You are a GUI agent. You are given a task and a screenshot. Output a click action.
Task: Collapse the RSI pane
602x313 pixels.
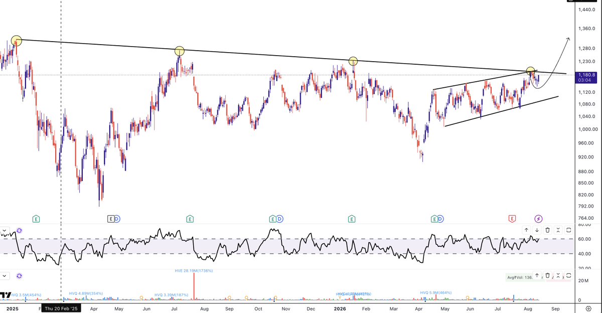tap(558, 230)
